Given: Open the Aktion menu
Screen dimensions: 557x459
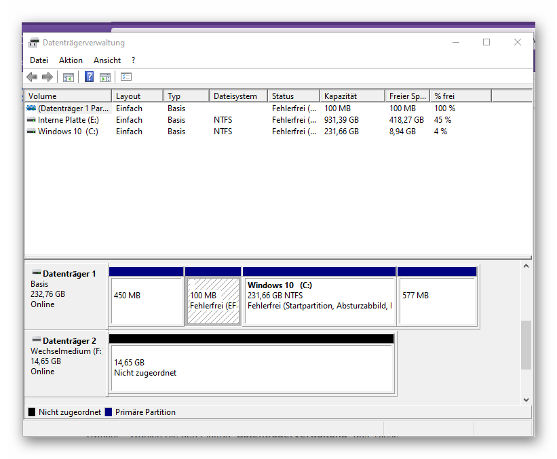Looking at the screenshot, I should pos(71,60).
